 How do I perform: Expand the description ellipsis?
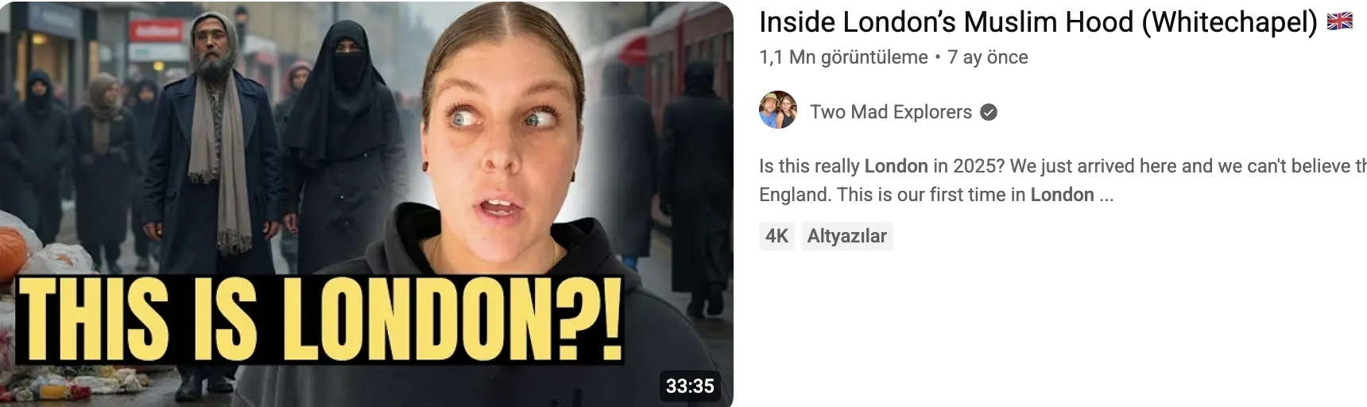click(x=1106, y=196)
